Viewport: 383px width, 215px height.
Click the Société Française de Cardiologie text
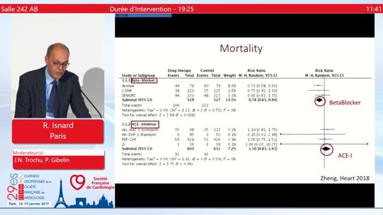[x=101, y=183]
